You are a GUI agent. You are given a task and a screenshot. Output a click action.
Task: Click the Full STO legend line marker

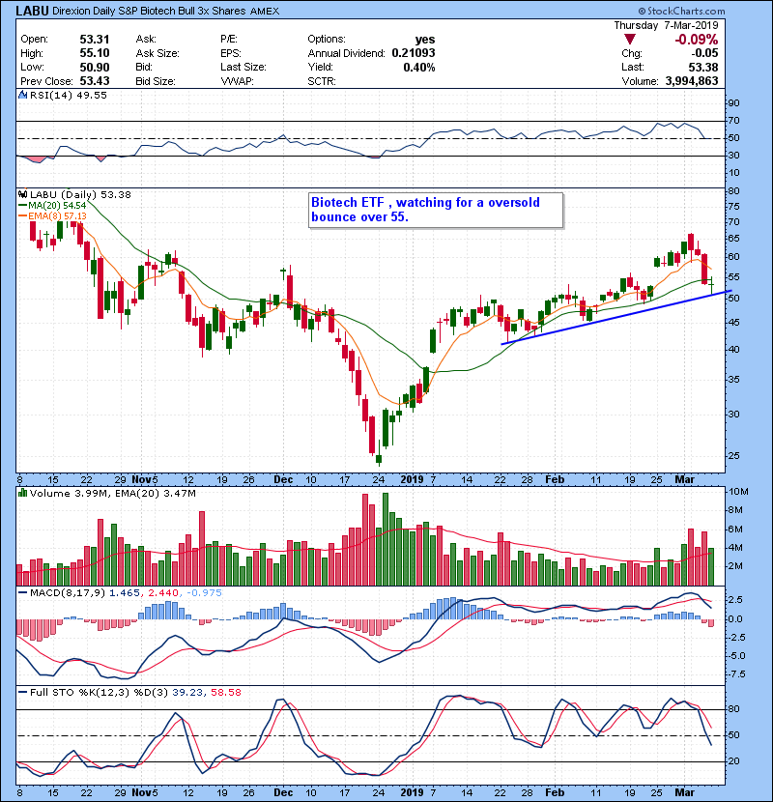[22, 693]
